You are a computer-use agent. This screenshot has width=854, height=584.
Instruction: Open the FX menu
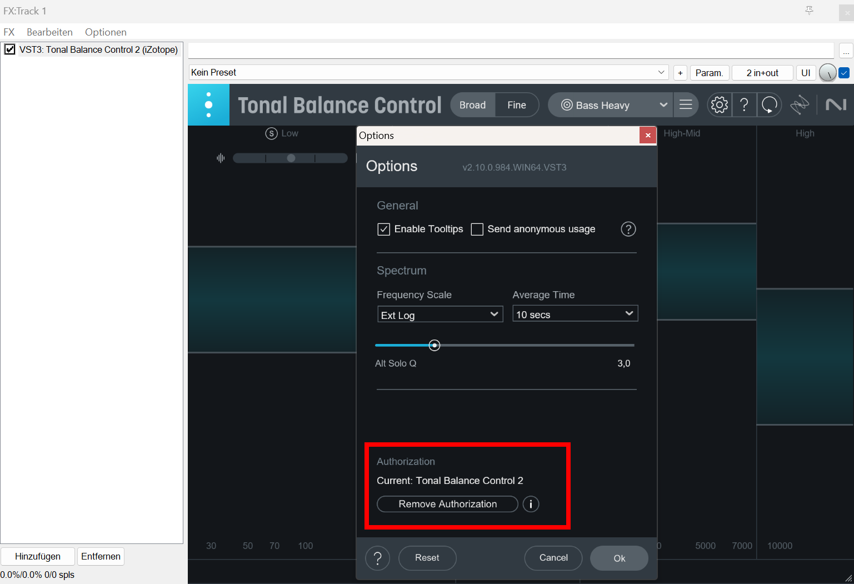(9, 32)
